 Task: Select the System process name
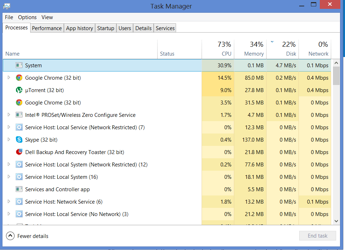click(33, 66)
